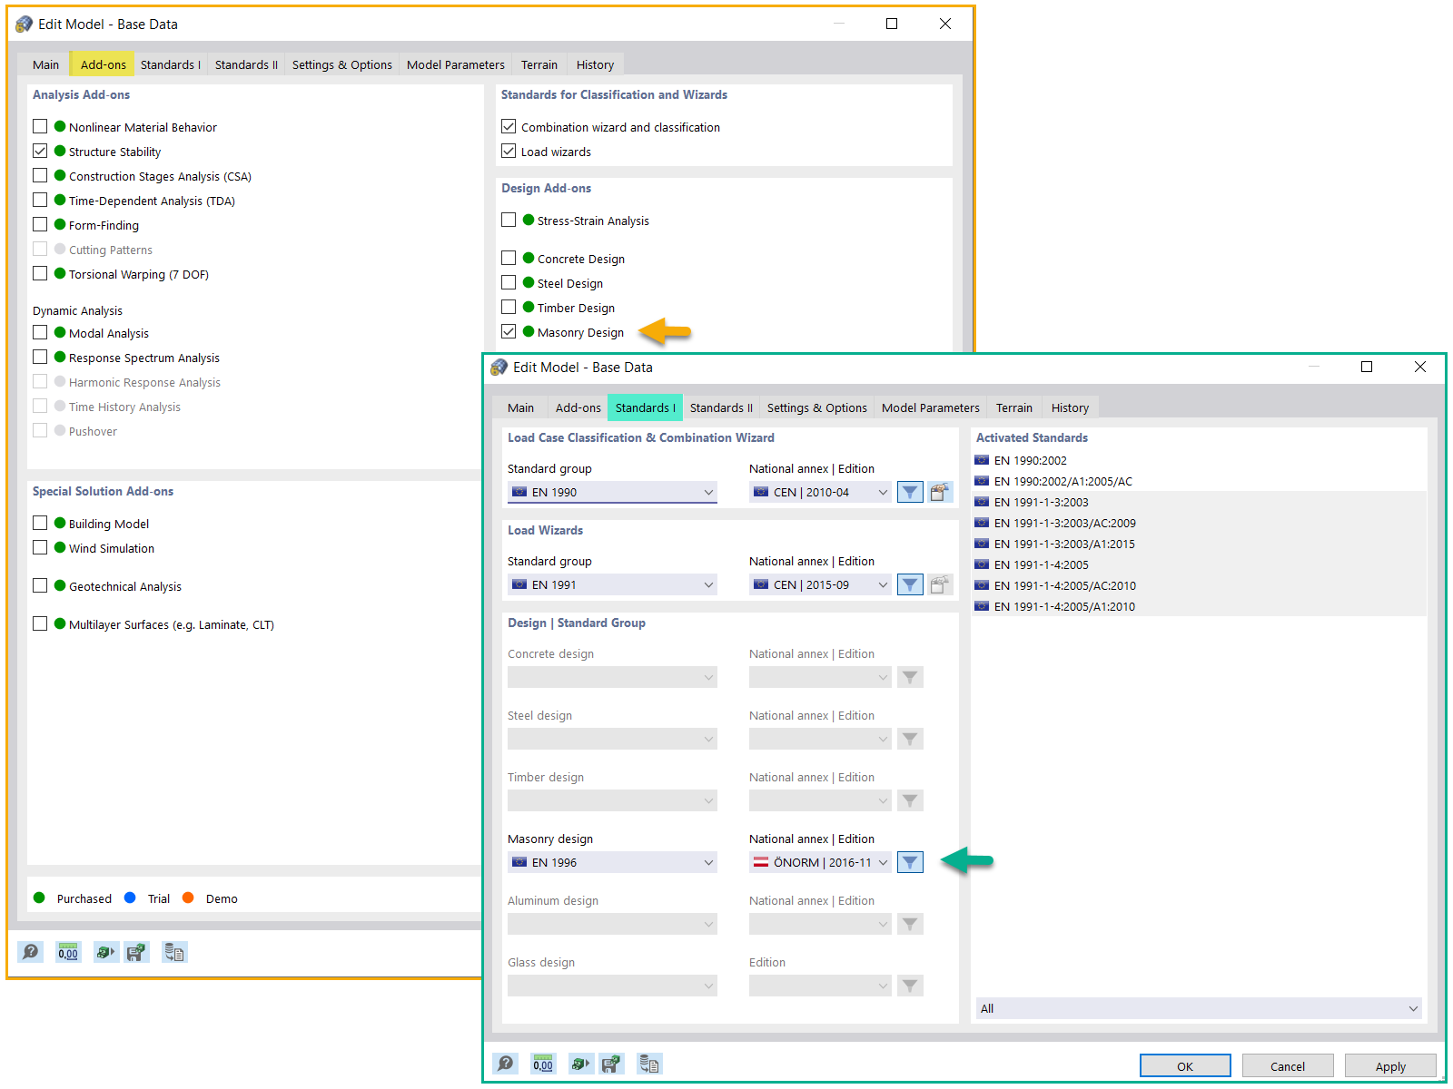Click the filter icon for Steel design annex

tap(909, 738)
